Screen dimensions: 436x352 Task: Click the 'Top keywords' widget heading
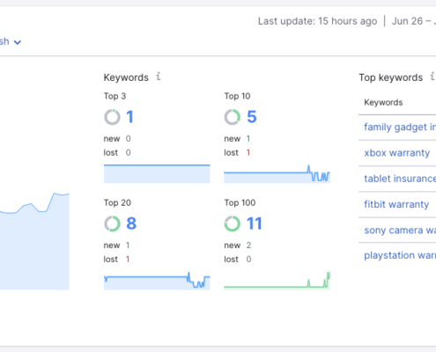click(x=391, y=77)
